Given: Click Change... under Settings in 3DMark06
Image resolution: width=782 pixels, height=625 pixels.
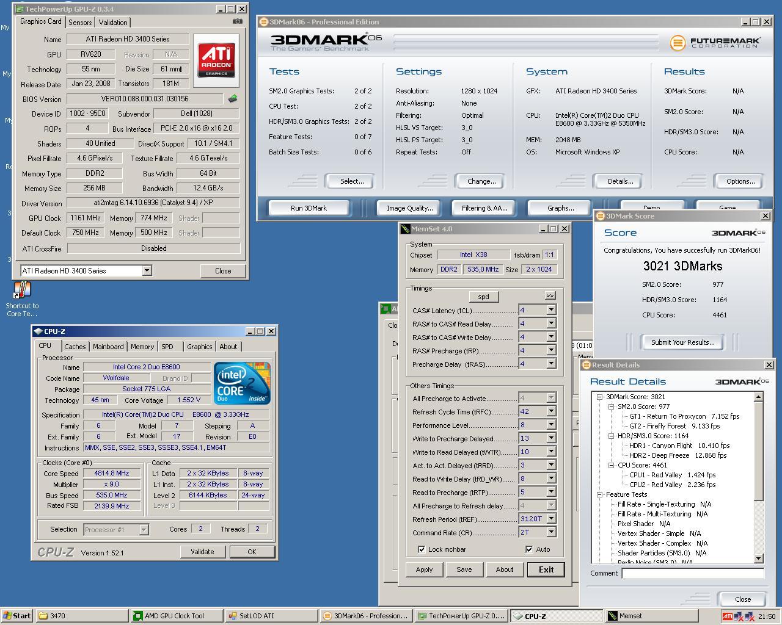Looking at the screenshot, I should pyautogui.click(x=481, y=181).
